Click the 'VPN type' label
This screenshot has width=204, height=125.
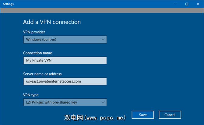click(x=31, y=95)
